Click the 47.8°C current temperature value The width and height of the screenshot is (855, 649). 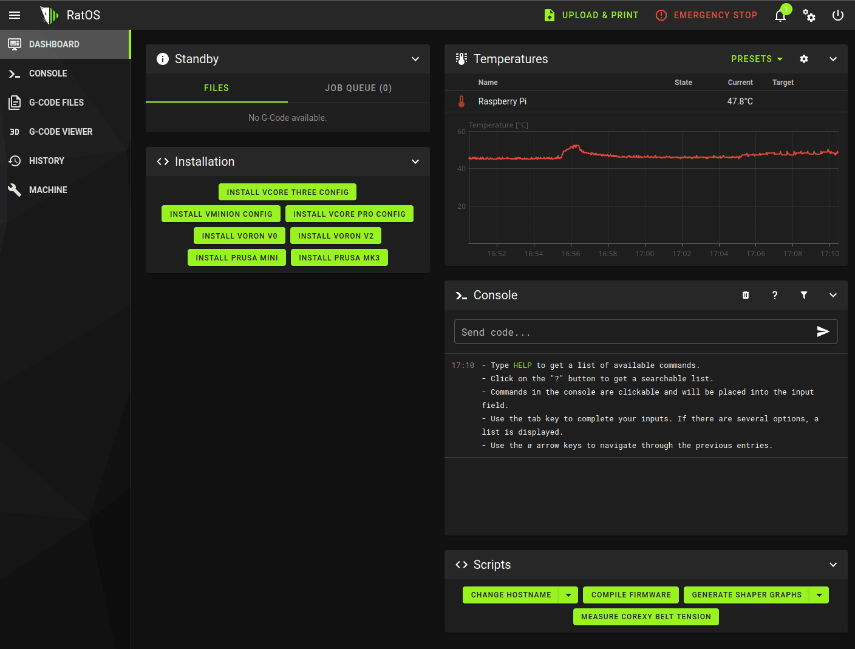[740, 101]
